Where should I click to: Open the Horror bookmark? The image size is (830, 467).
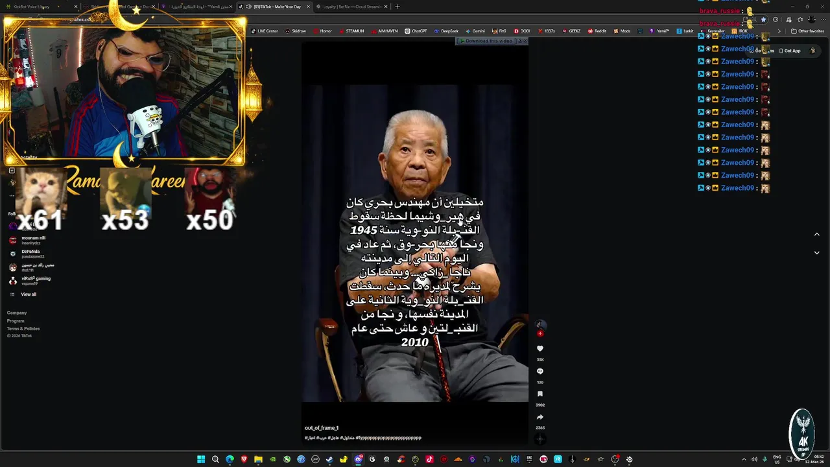(x=322, y=31)
